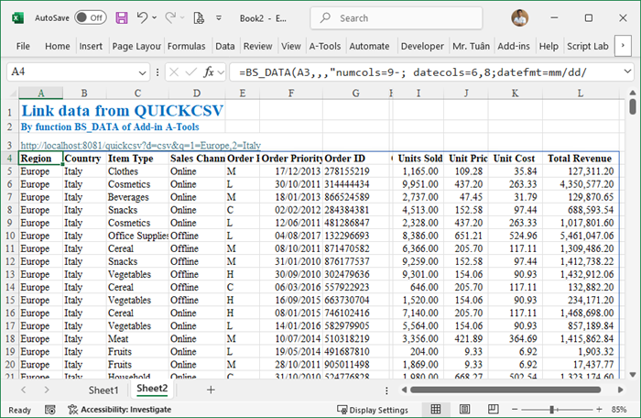The width and height of the screenshot is (641, 418).
Task: Select column L header
Action: pos(581,93)
